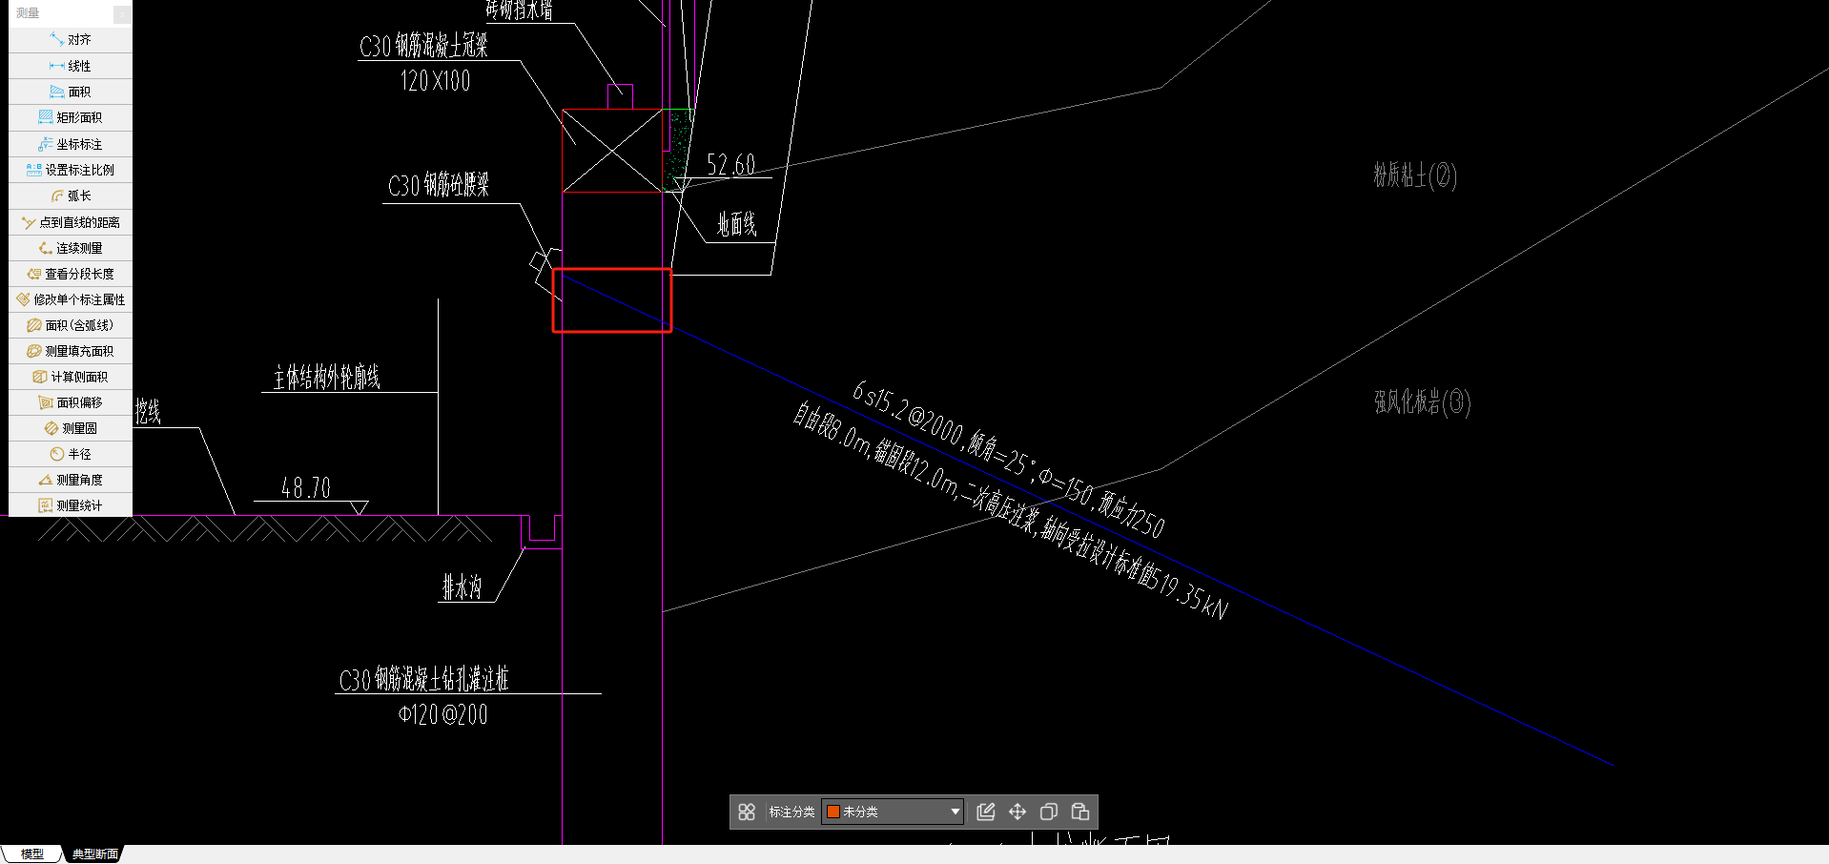Click the Φ120@200 text
Screen dimensions: 1829x864
click(x=443, y=714)
